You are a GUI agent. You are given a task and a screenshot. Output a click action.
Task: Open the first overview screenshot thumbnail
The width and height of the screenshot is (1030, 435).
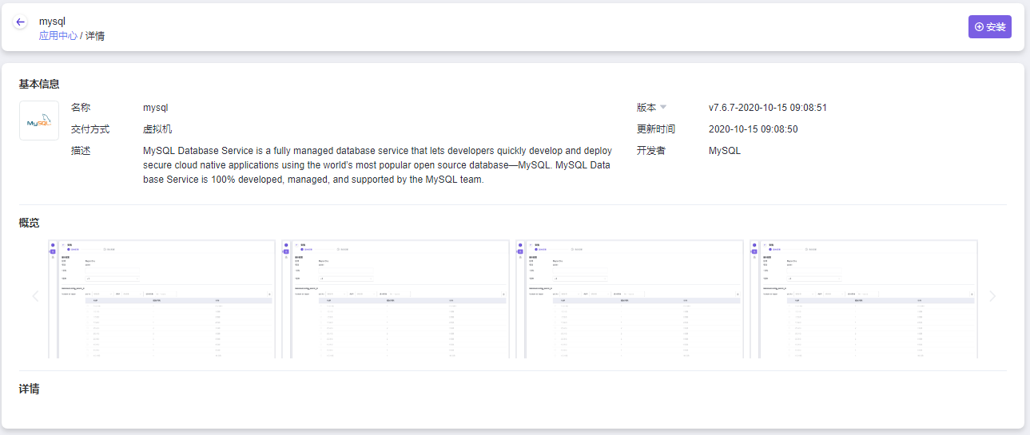pyautogui.click(x=161, y=299)
